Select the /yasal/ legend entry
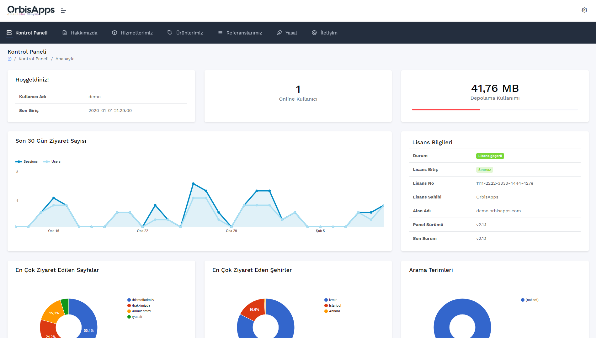This screenshot has width=596, height=338. pos(135,317)
